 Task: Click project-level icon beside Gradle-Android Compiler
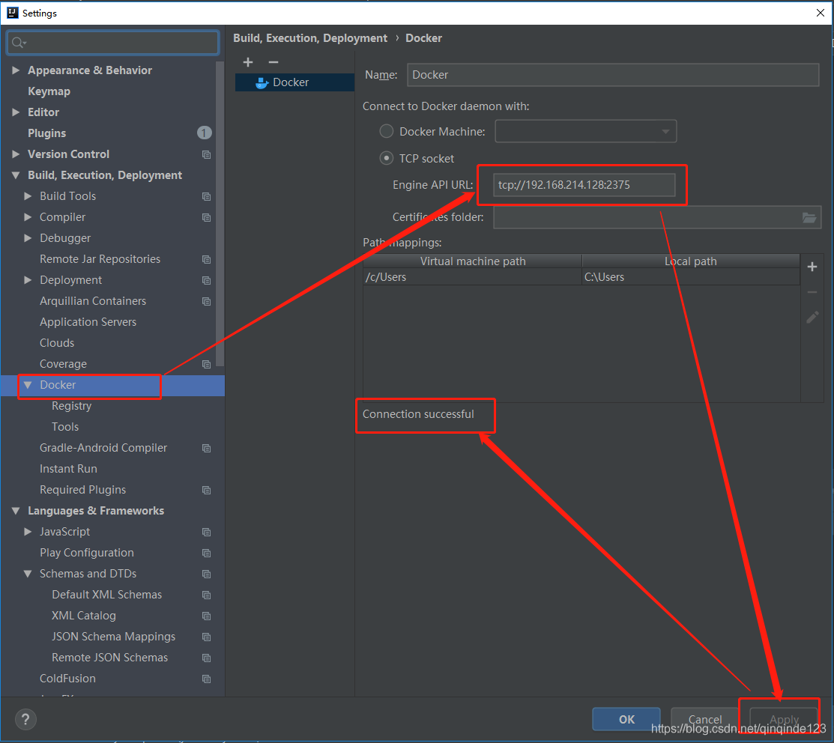click(x=206, y=449)
